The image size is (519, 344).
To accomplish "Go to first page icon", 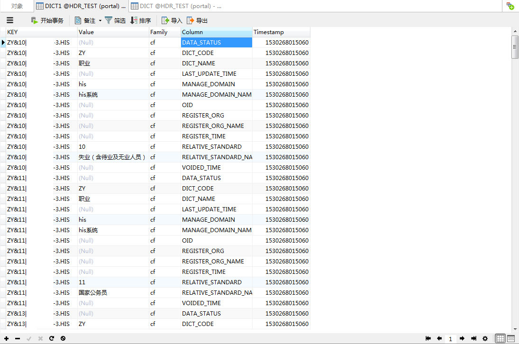I will [x=428, y=338].
